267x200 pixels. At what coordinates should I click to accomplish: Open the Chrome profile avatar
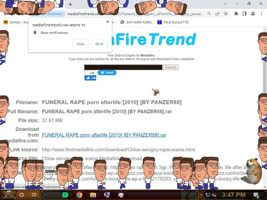point(253,14)
